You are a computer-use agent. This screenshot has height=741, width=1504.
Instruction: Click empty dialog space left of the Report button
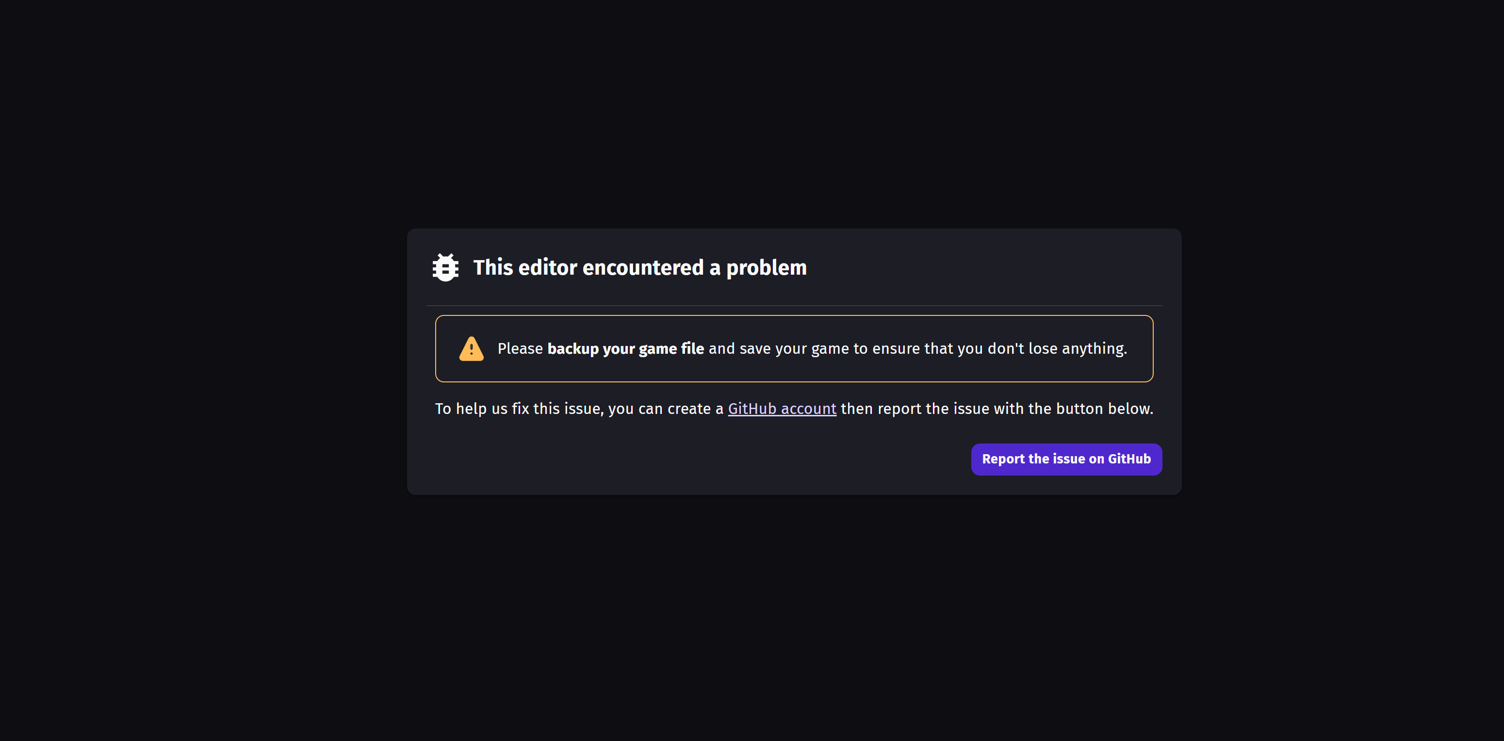pos(701,460)
